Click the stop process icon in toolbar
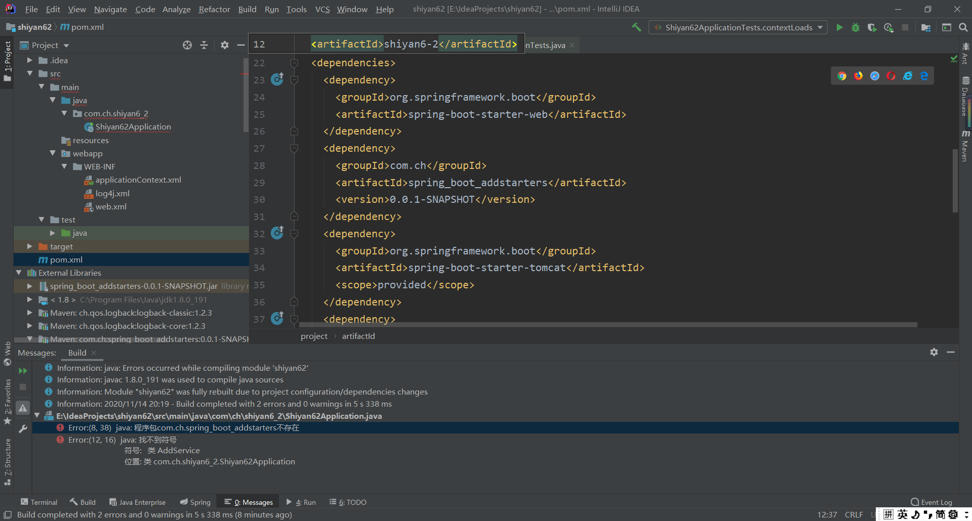This screenshot has width=972, height=521. [x=905, y=27]
